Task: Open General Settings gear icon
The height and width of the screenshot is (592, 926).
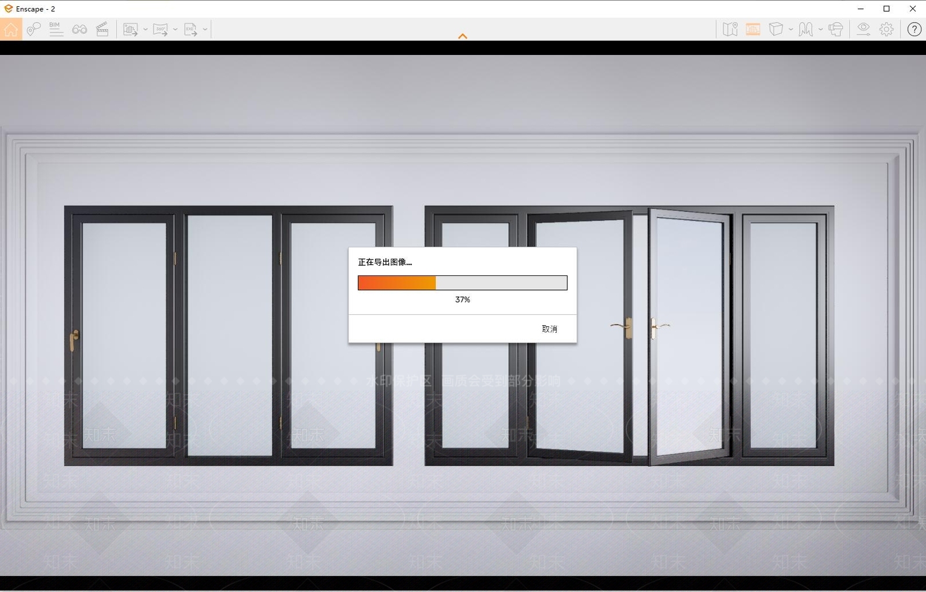Action: click(887, 29)
